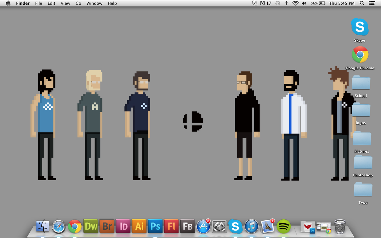Launch Spotify from the Dock
This screenshot has width=381, height=238.
[284, 227]
